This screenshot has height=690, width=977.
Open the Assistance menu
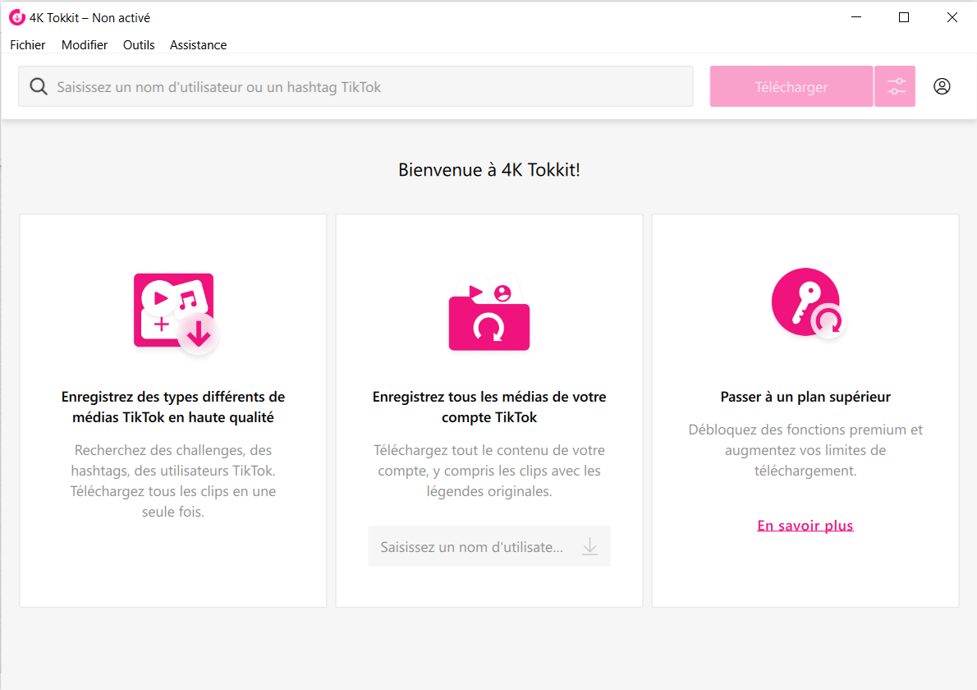click(x=198, y=45)
